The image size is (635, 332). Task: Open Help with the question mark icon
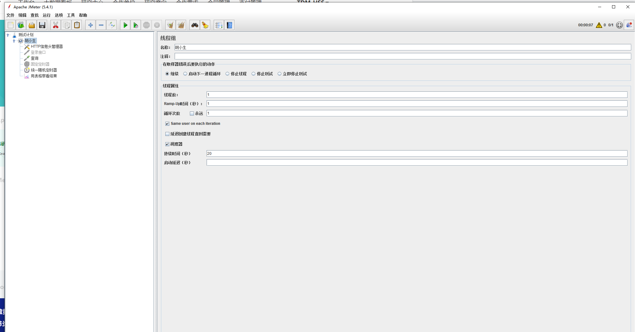click(230, 25)
